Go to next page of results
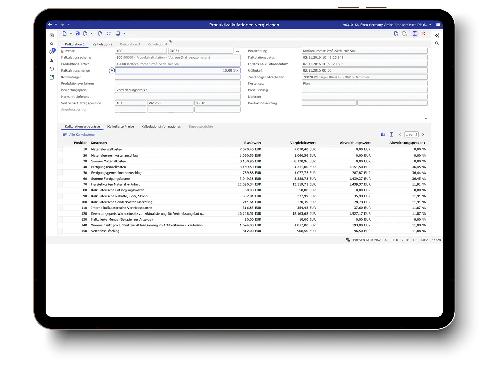This screenshot has width=493, height=366. pos(423,135)
